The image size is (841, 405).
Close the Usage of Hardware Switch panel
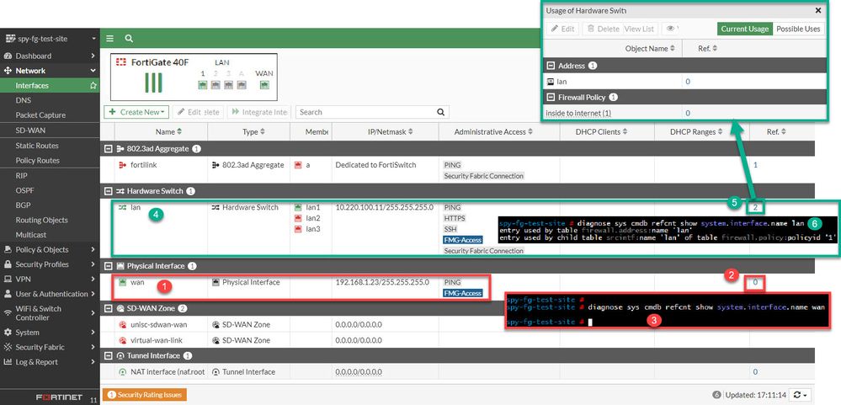(x=818, y=10)
